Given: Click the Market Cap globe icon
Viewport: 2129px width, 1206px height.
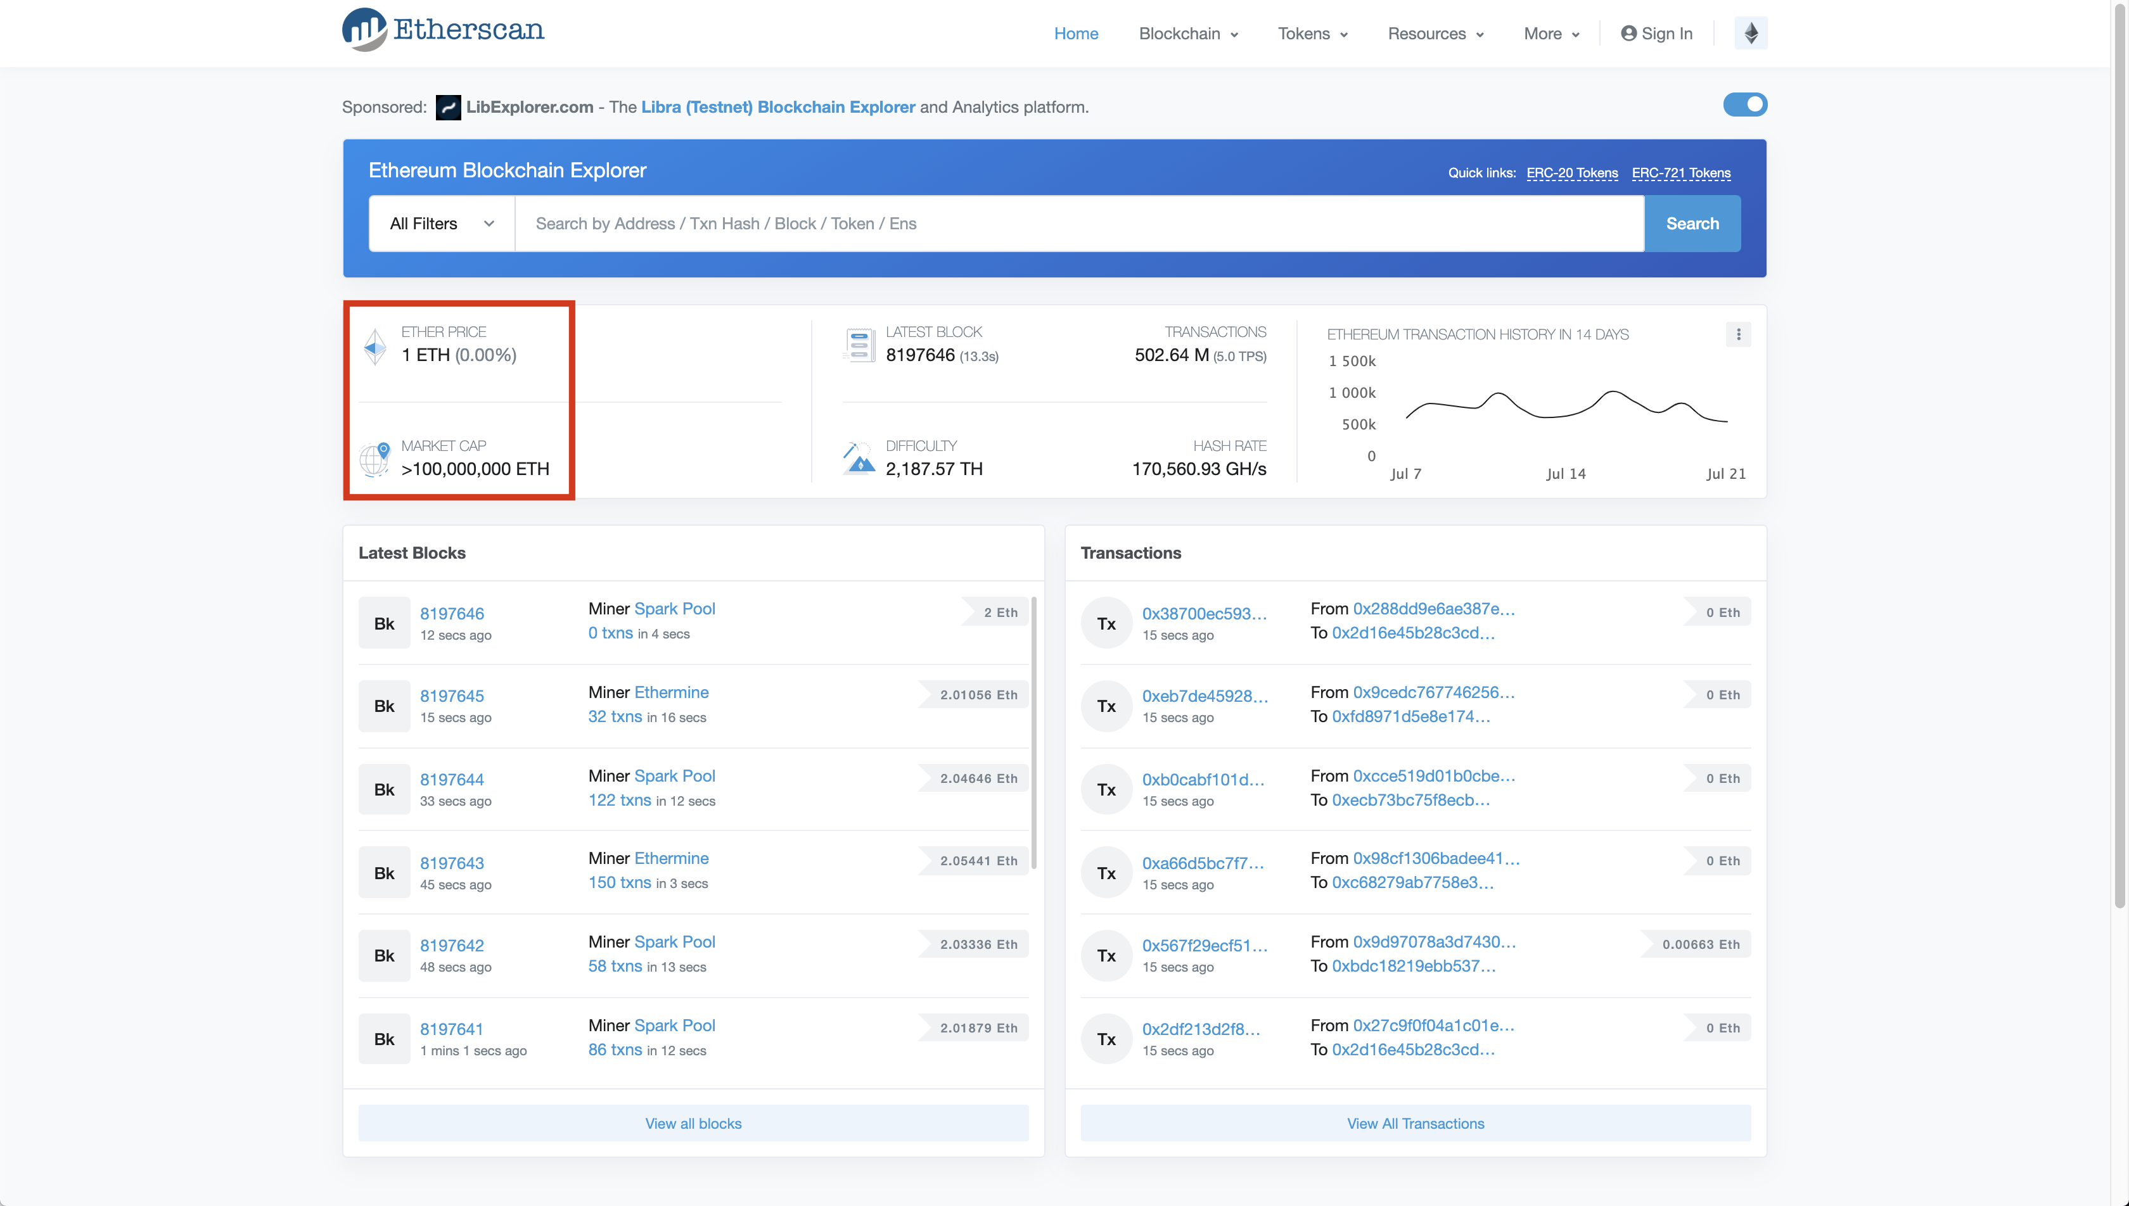Looking at the screenshot, I should [374, 459].
